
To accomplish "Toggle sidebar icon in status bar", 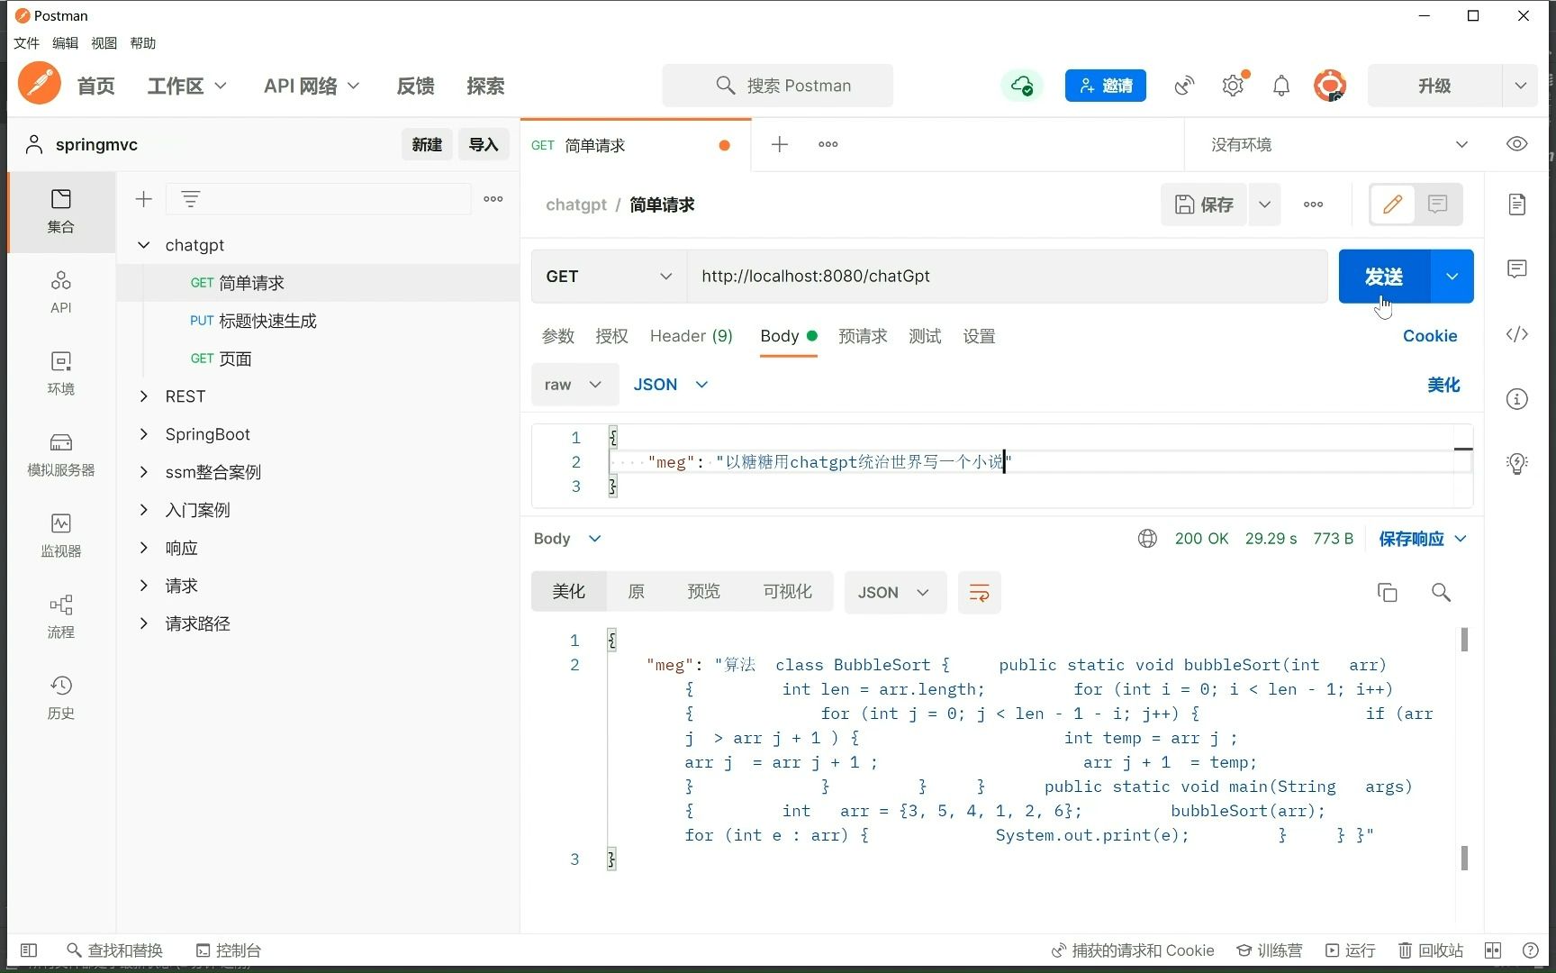I will click(x=29, y=950).
